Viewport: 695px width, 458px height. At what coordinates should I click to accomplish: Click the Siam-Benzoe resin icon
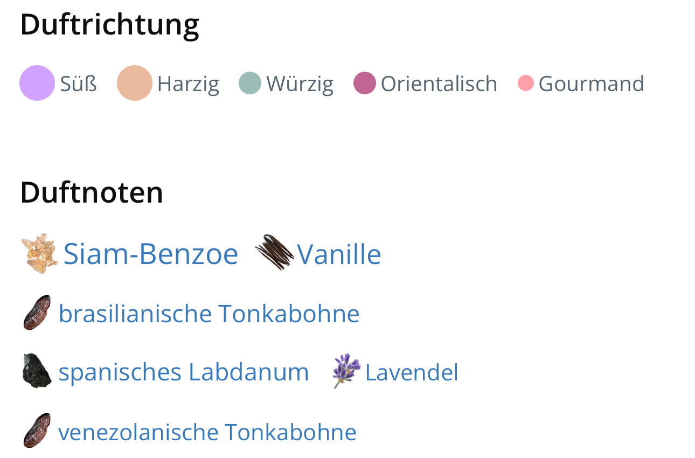click(x=39, y=253)
